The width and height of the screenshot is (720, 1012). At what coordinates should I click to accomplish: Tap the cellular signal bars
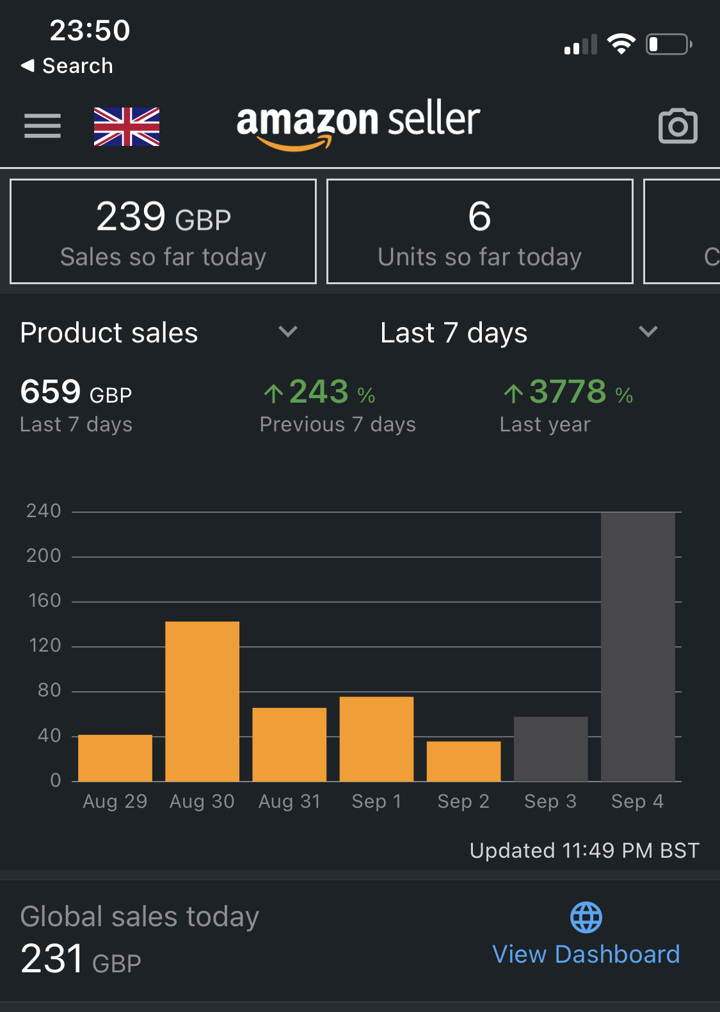pyautogui.click(x=580, y=44)
